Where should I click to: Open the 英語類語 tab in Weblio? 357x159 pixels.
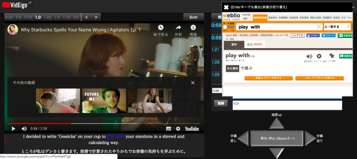tap(283, 17)
